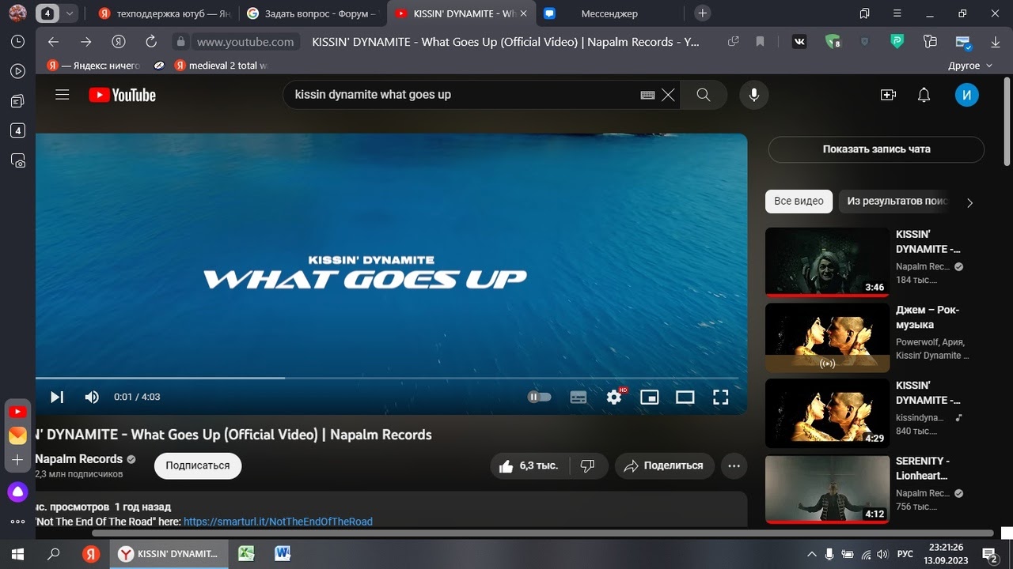The image size is (1013, 569).
Task: Open the Create video icon
Action: (x=888, y=95)
